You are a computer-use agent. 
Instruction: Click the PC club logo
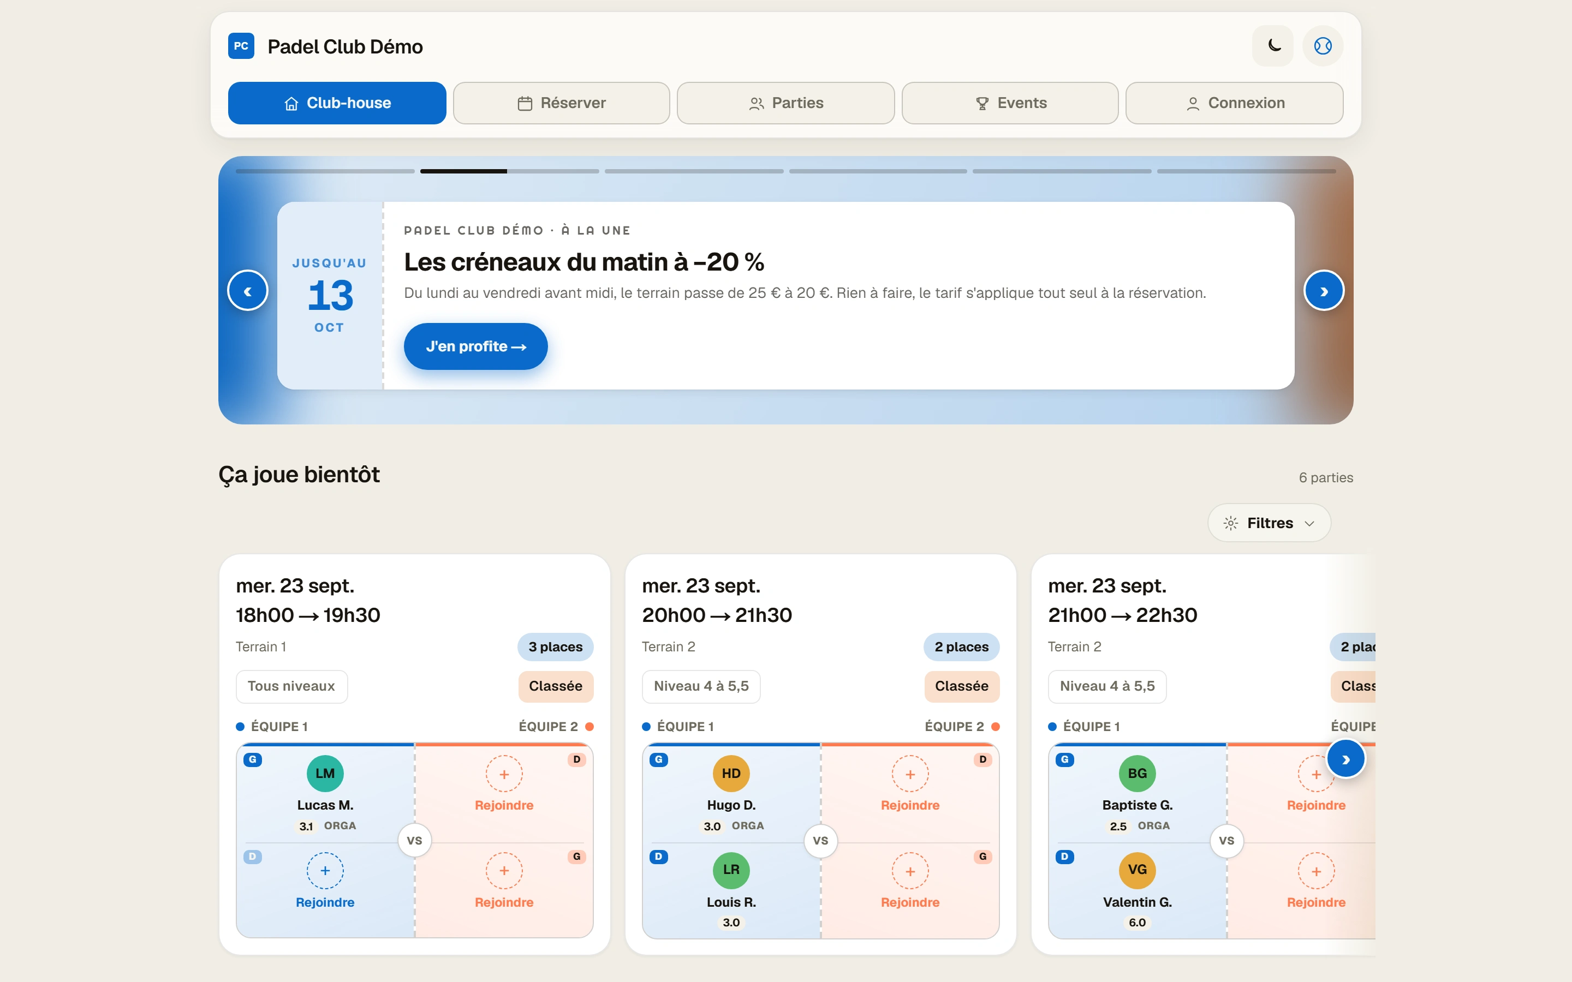click(x=241, y=46)
